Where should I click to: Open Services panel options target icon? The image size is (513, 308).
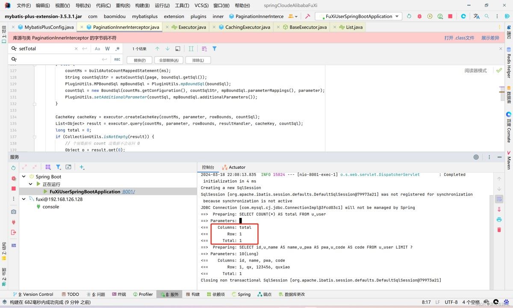tap(476, 157)
